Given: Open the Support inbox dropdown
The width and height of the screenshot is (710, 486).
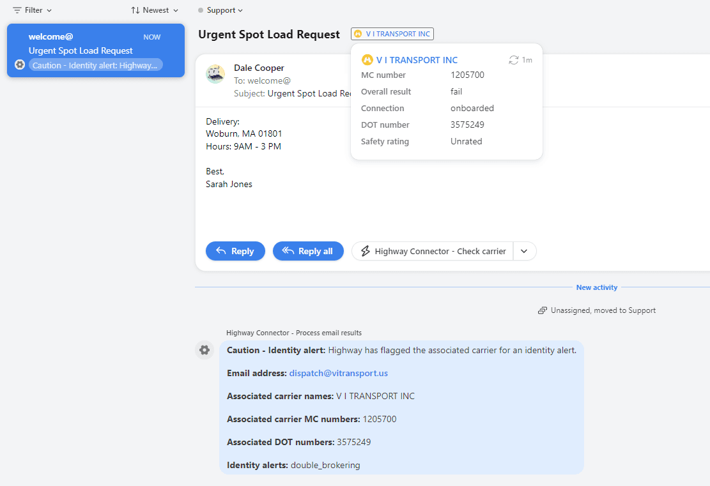Looking at the screenshot, I should [220, 10].
